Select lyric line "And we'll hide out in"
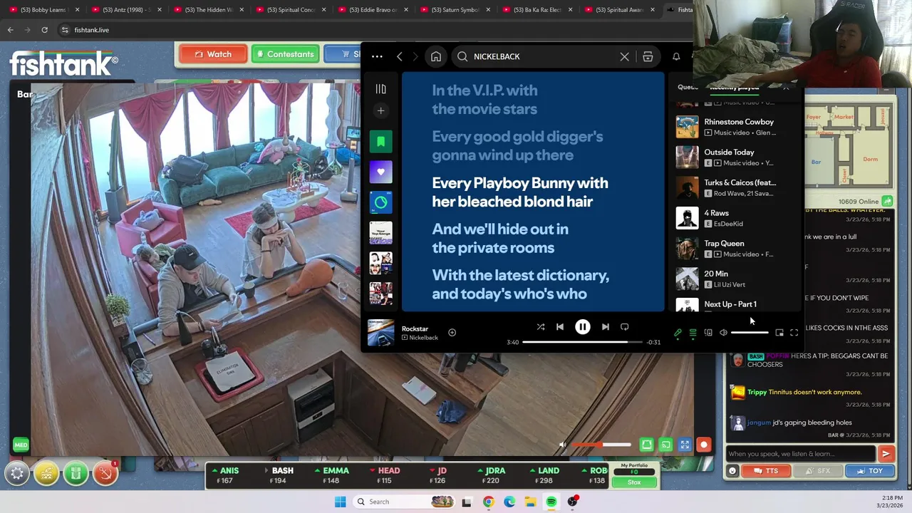This screenshot has width=912, height=513. tap(500, 229)
